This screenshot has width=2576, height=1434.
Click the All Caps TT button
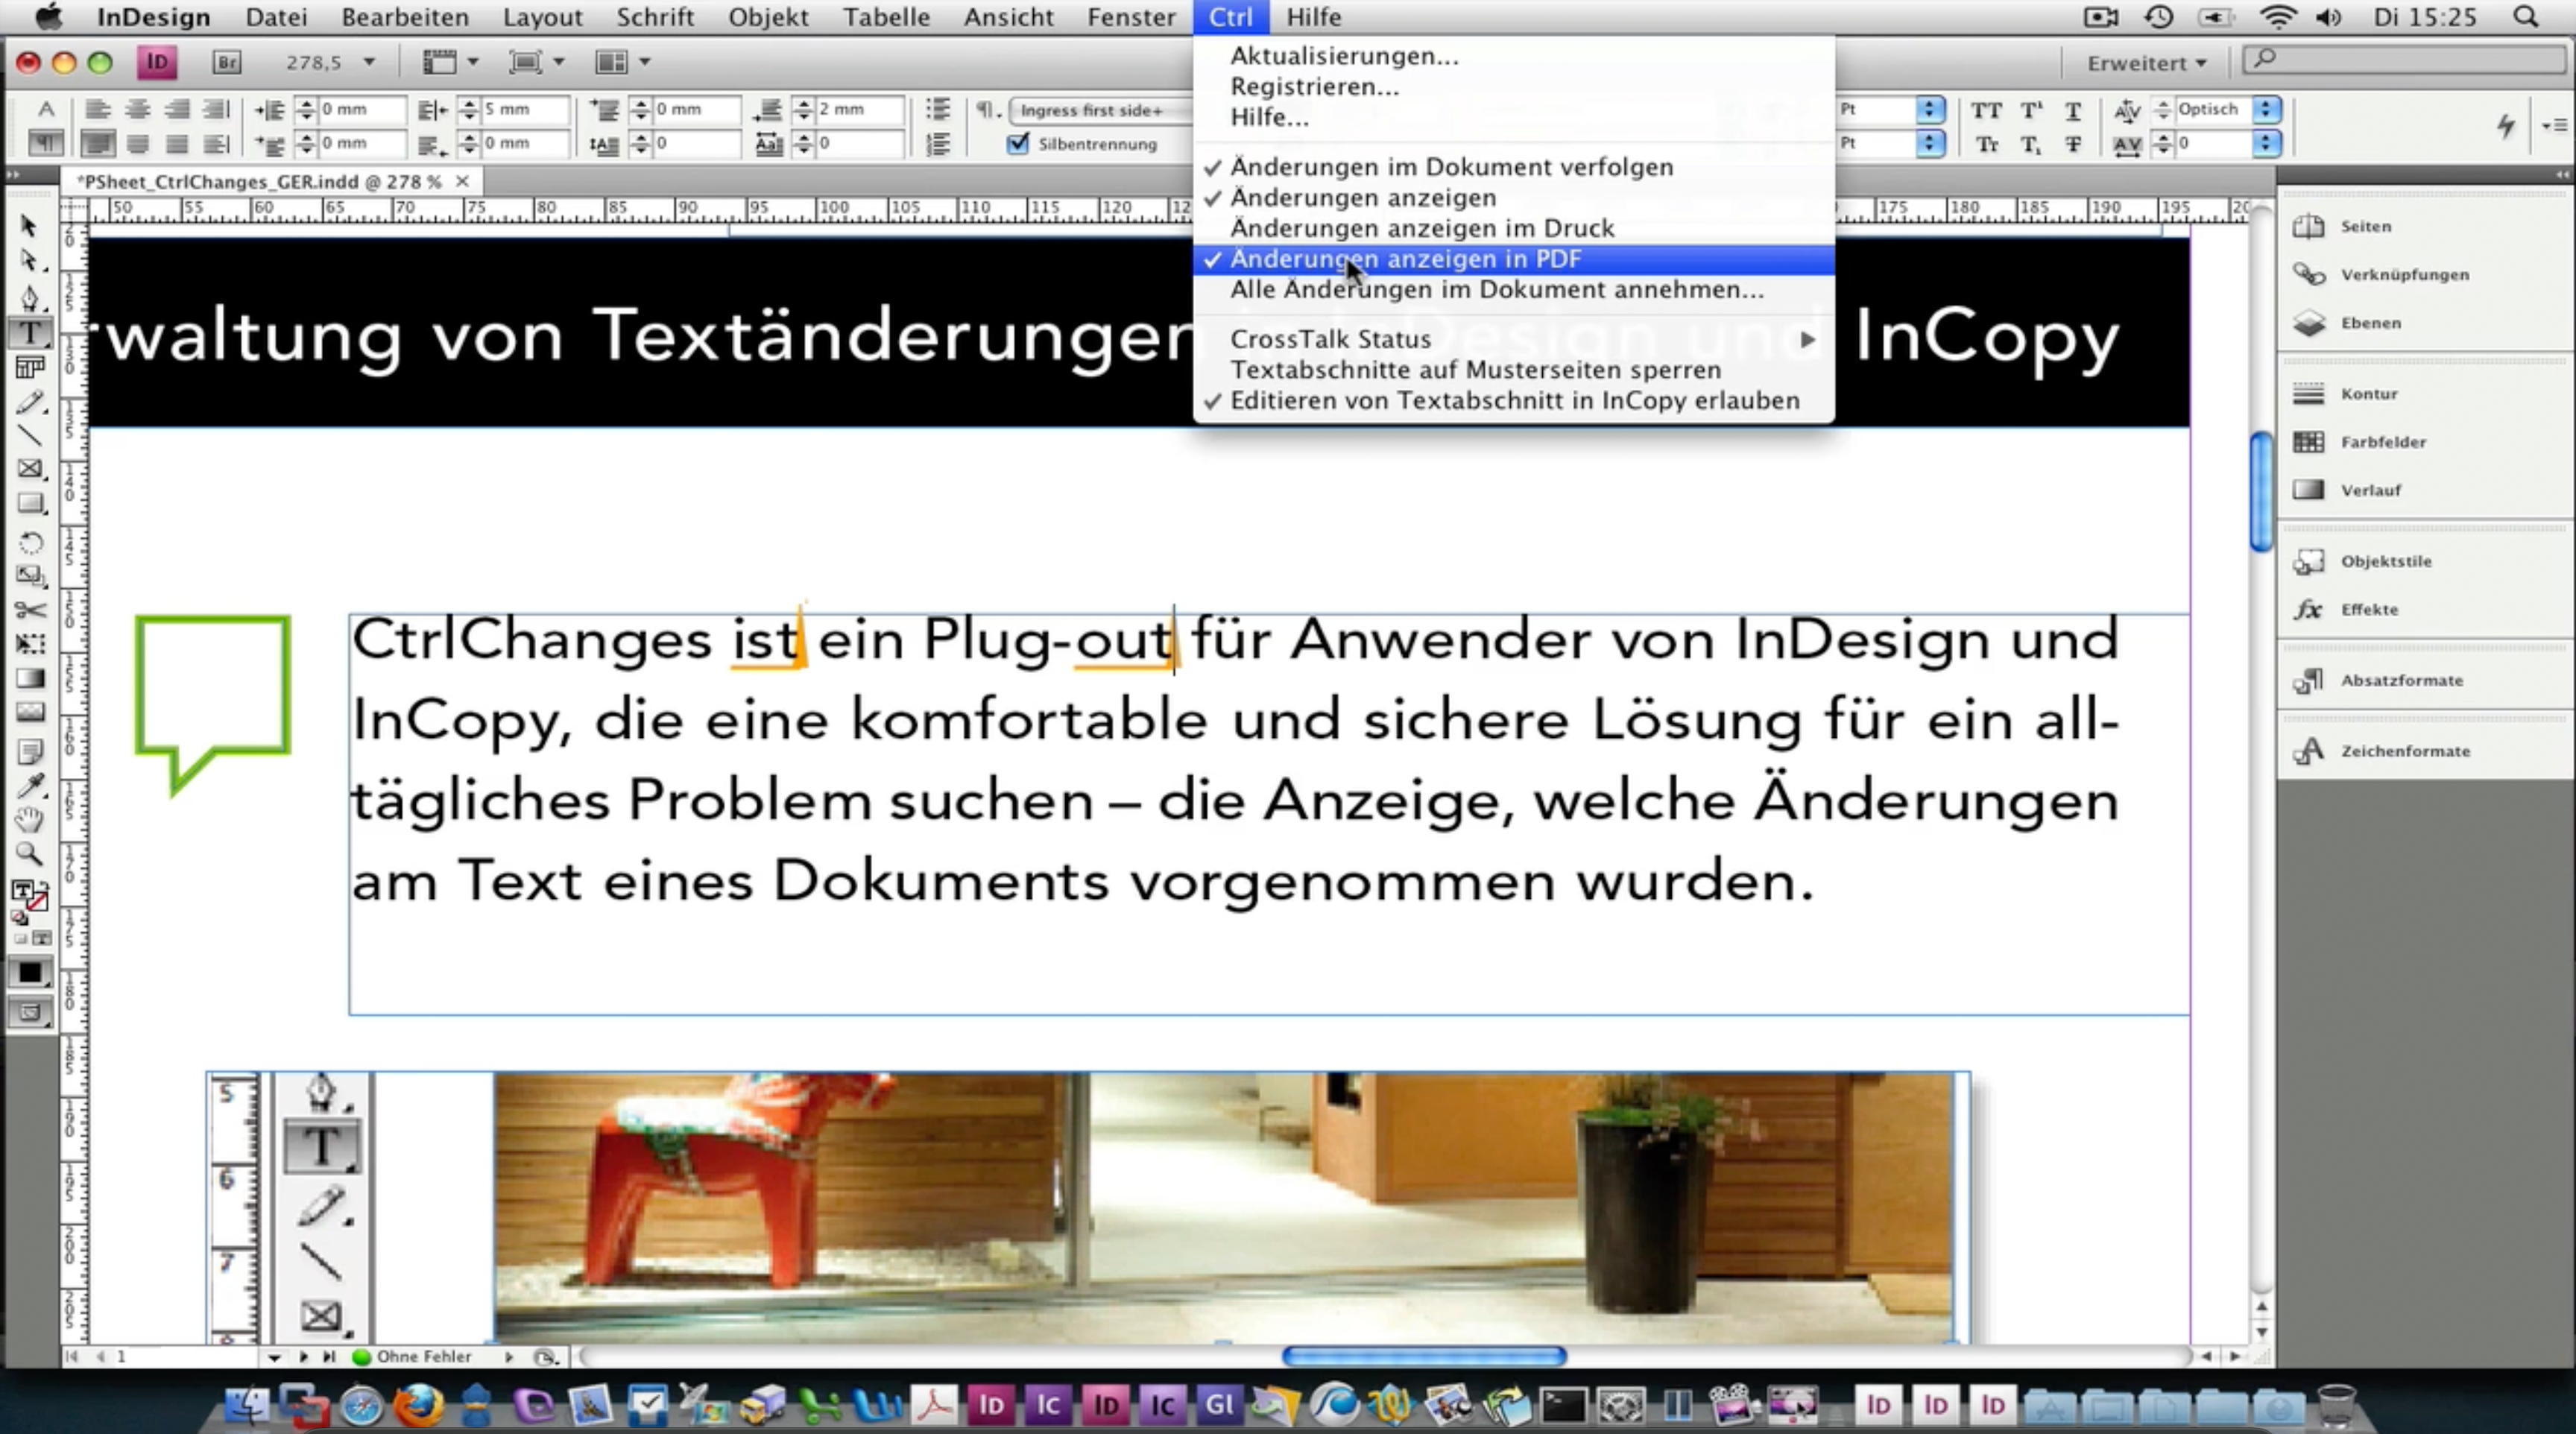pos(1986,110)
